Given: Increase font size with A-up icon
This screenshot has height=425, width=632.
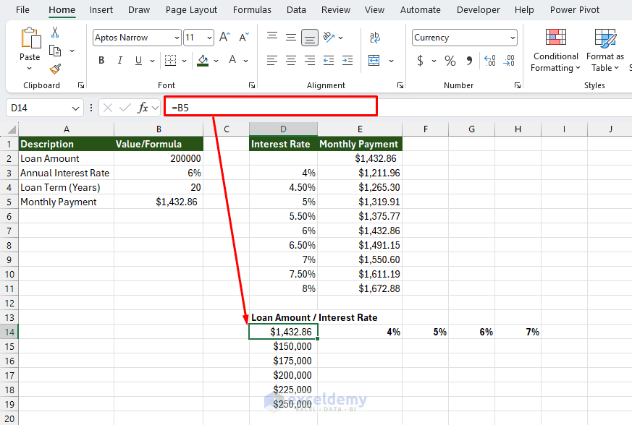Looking at the screenshot, I should point(224,38).
